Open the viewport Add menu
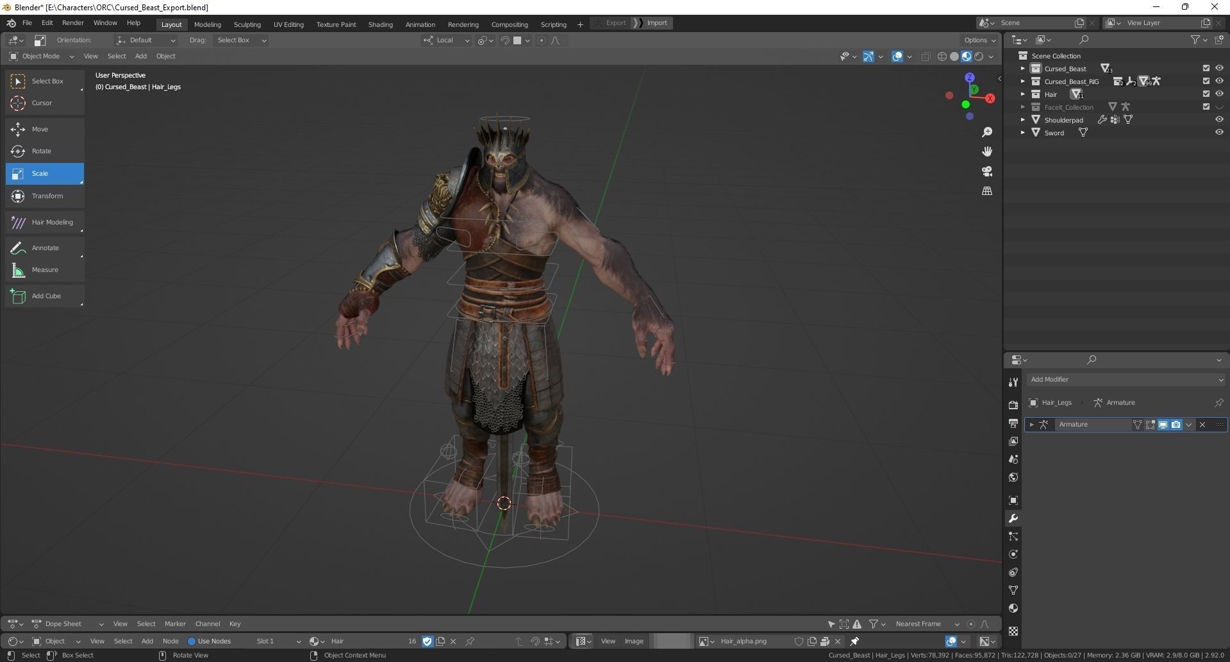Image resolution: width=1230 pixels, height=662 pixels. 140,56
